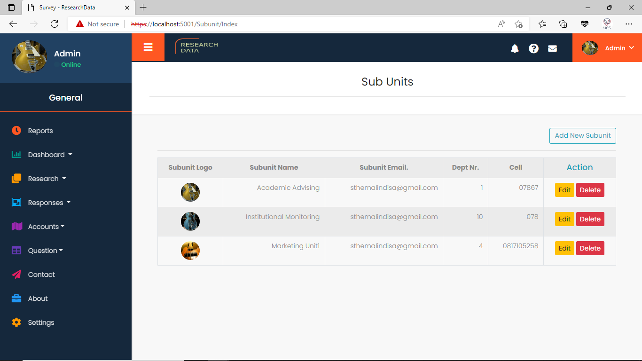Click the Settings gear icon in sidebar

[16, 322]
